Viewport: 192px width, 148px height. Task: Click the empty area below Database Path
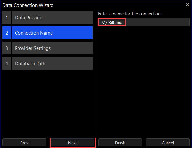coord(47,103)
